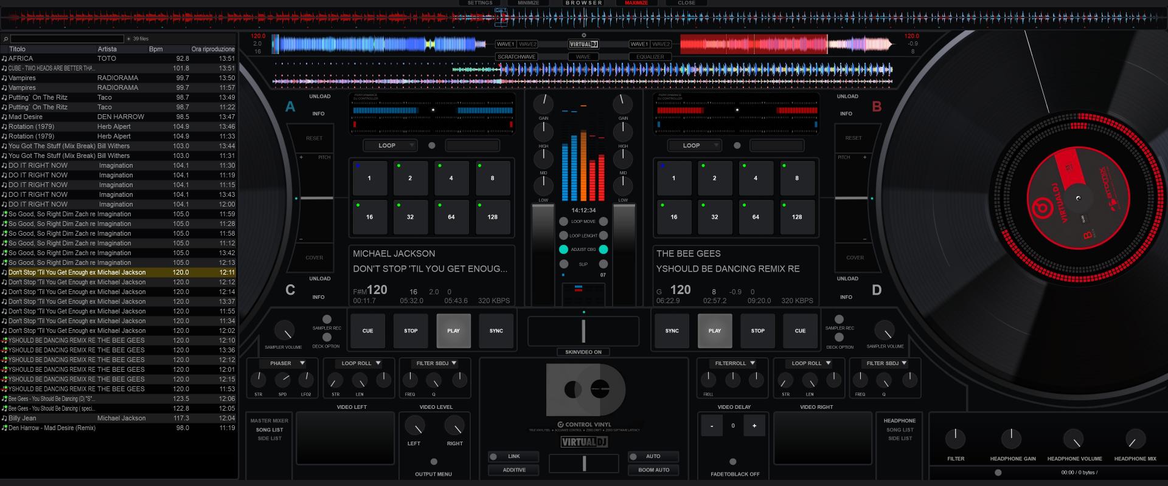Adjust the HEADPHONE MIX knob

point(1135,439)
